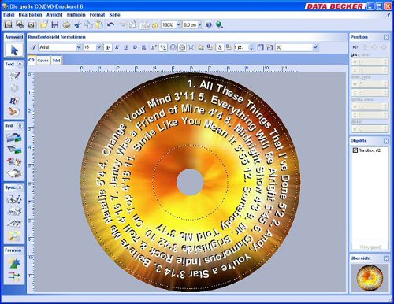Click the circle text inside icon
Screen dimensions: 394x304
[182, 47]
